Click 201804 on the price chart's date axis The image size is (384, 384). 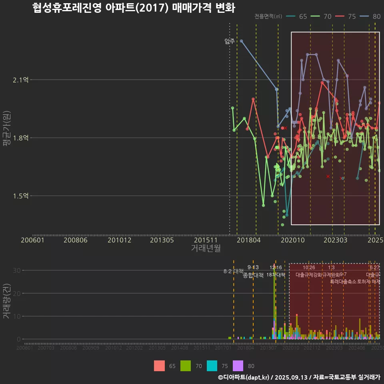pyautogui.click(x=248, y=240)
